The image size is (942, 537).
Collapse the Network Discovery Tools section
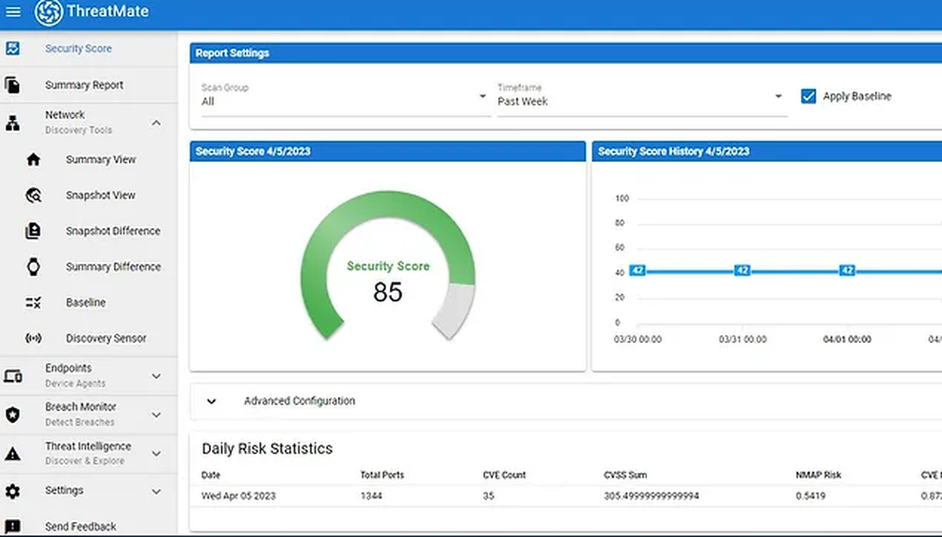pos(156,122)
